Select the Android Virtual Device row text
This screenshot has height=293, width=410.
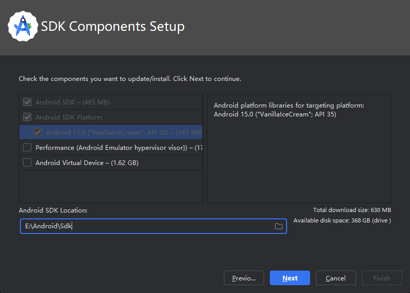pyautogui.click(x=86, y=163)
